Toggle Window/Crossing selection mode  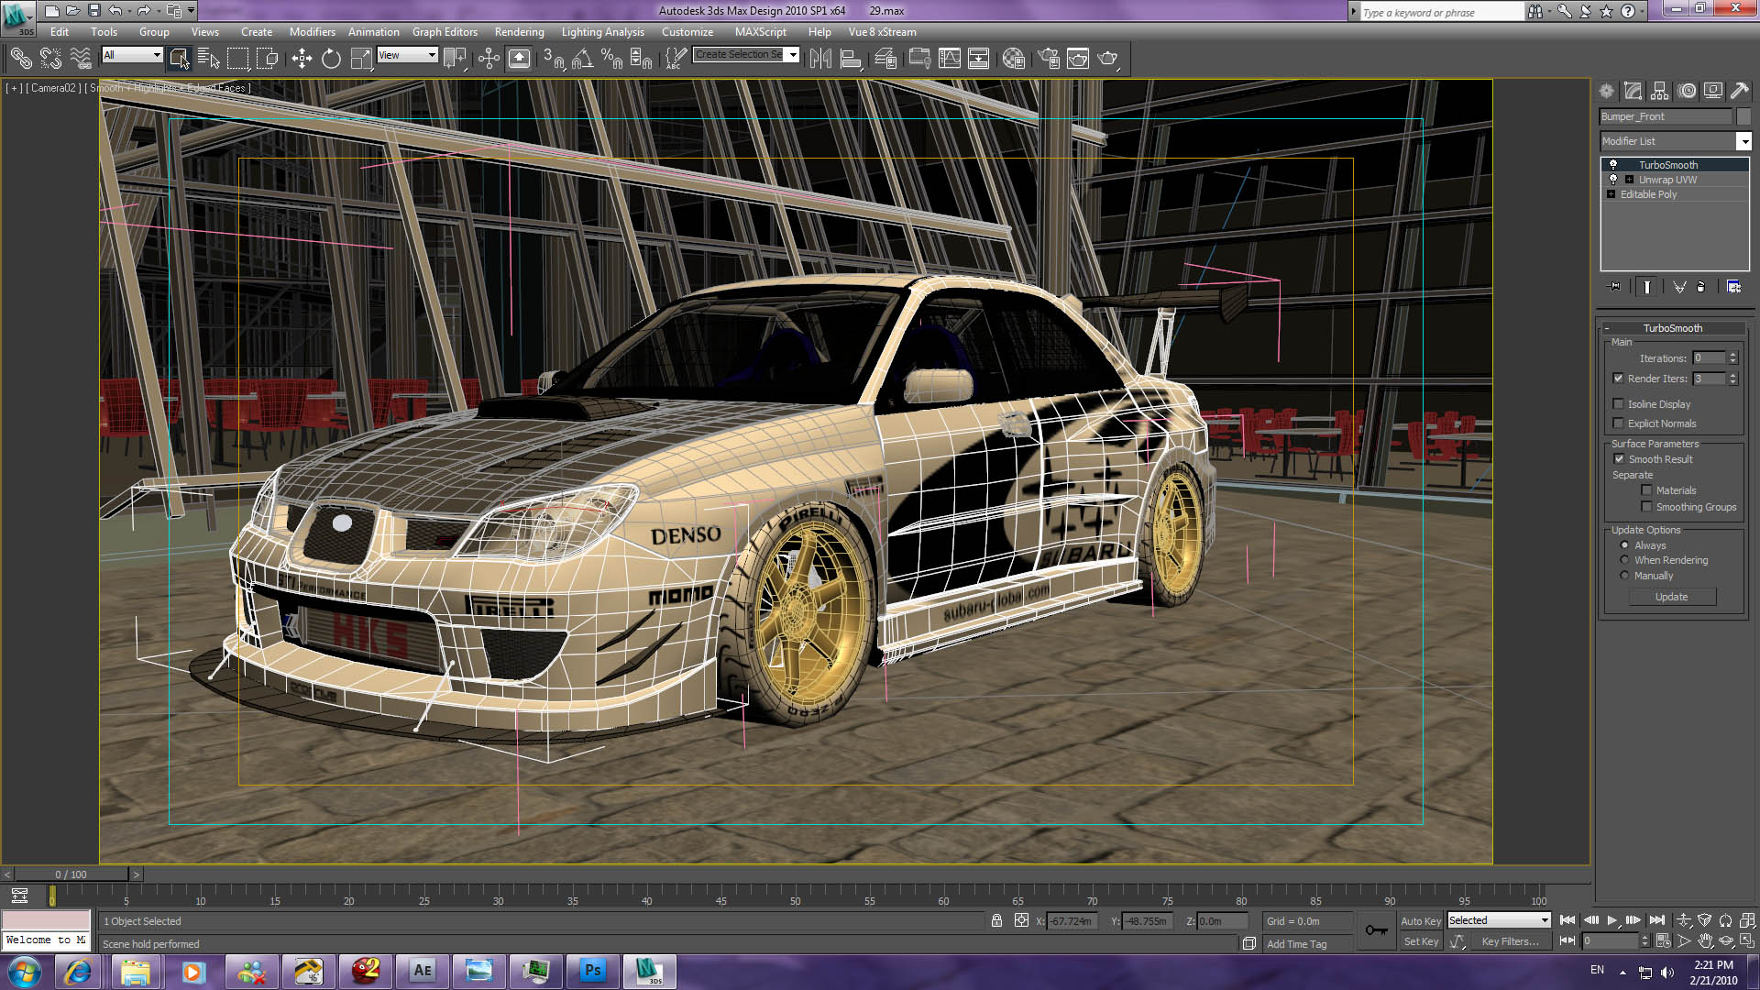coord(268,59)
